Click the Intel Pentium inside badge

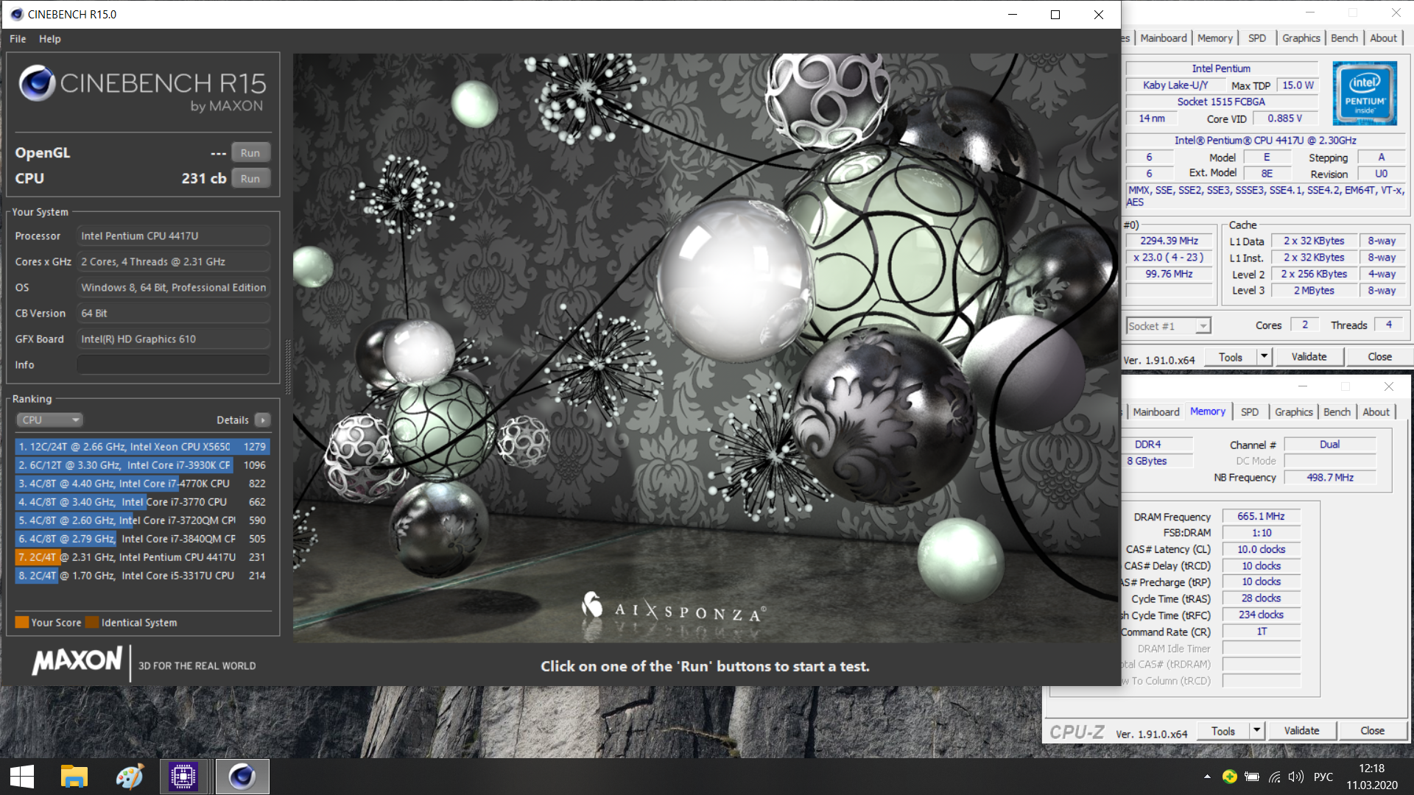[1365, 93]
